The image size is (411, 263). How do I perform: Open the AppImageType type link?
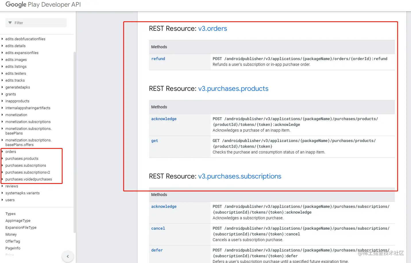coord(18,220)
